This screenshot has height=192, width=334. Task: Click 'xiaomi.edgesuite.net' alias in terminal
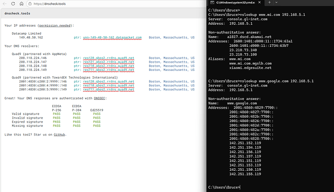[x=250, y=68]
